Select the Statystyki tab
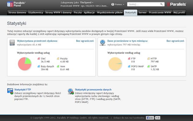 pos(131,13)
